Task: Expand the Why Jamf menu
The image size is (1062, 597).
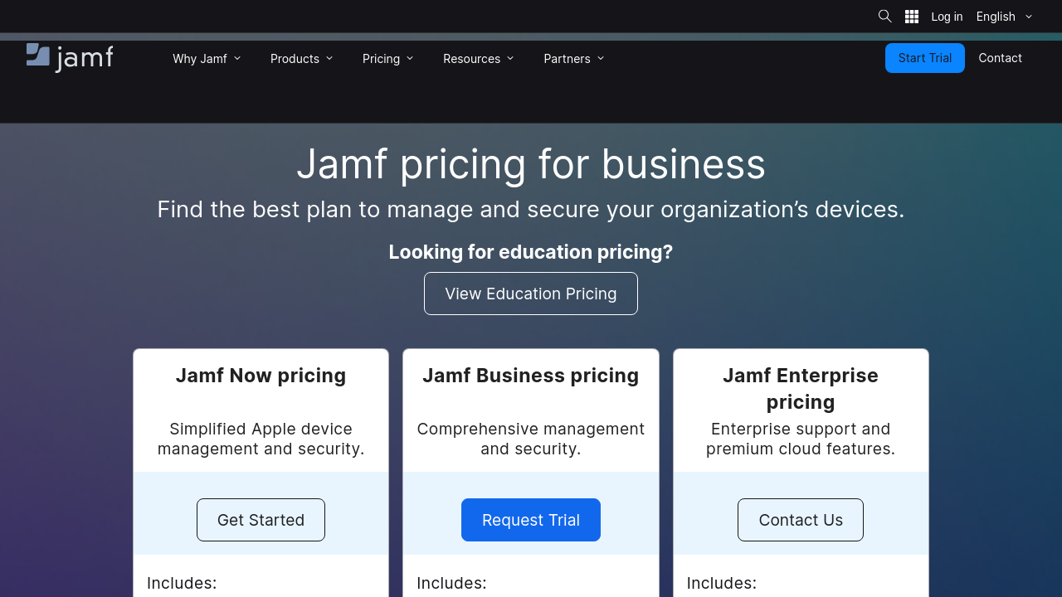Action: pos(207,59)
